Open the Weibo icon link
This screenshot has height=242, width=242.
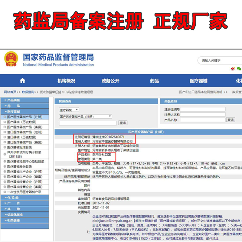(233, 69)
